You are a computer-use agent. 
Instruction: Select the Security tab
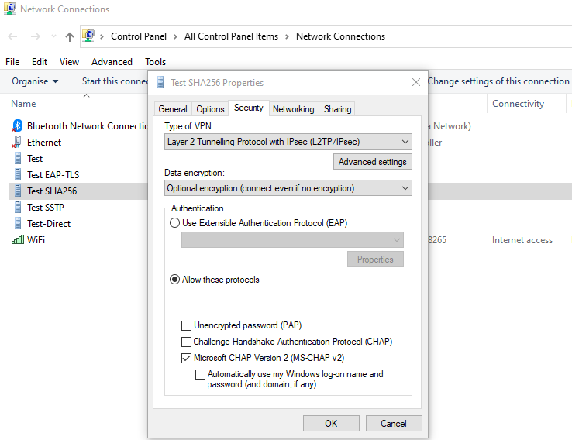point(249,108)
